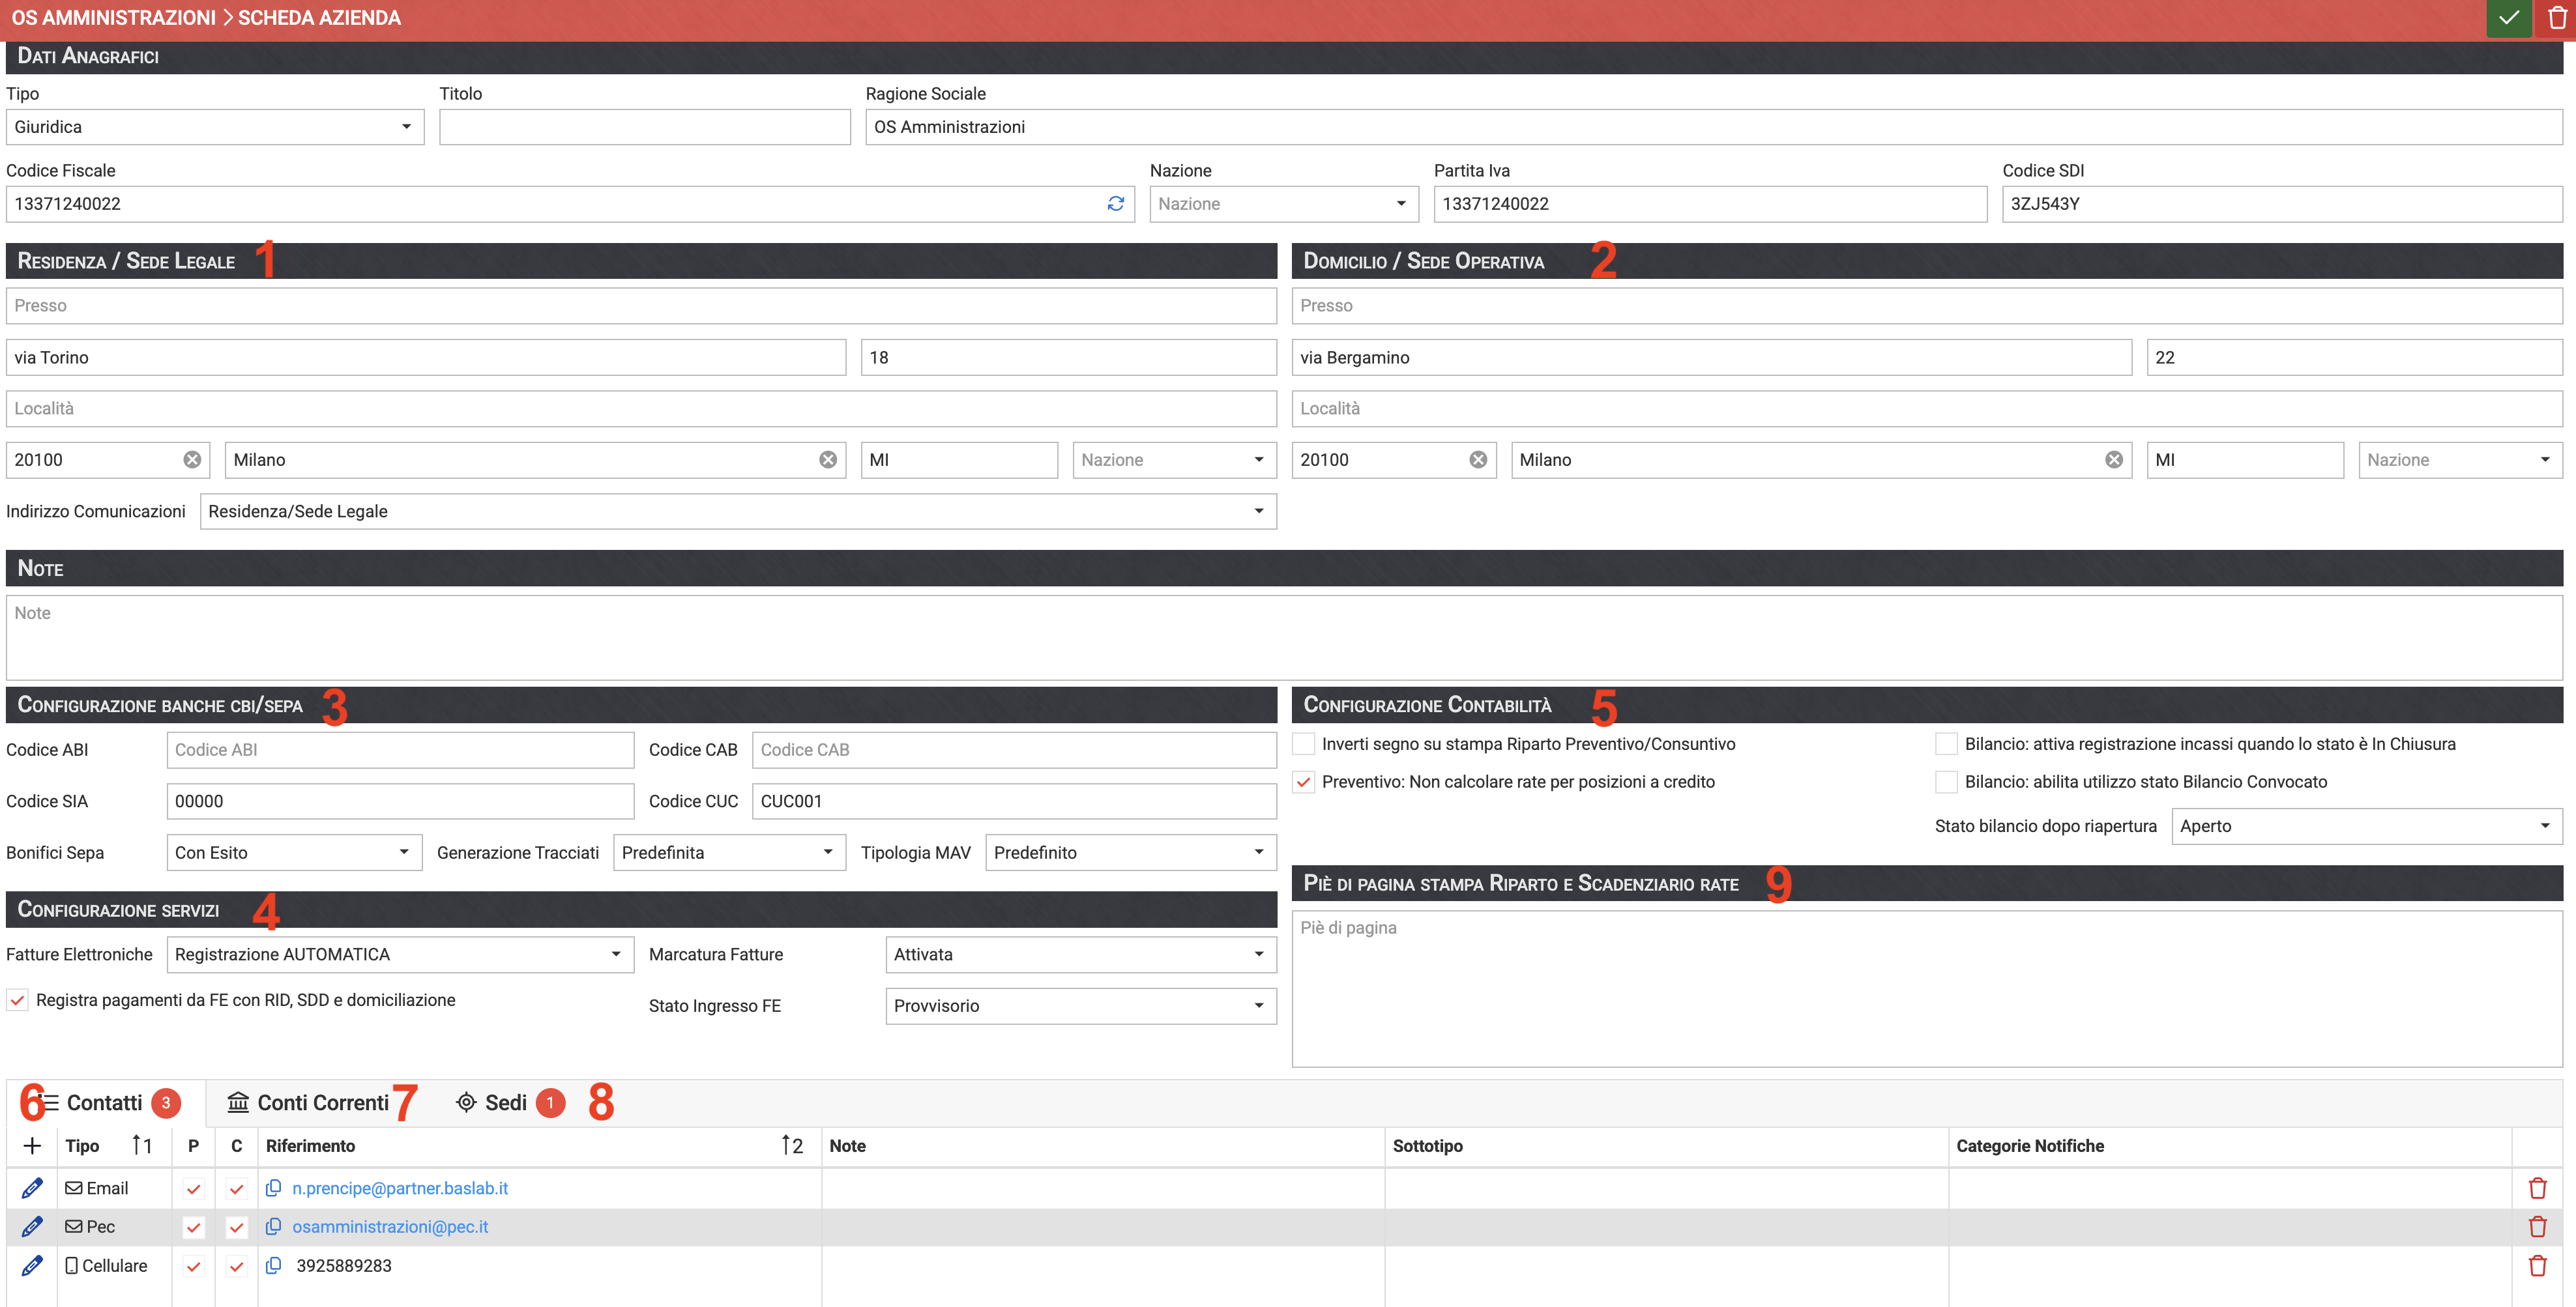
Task: Open the Sedi tab
Action: coord(505,1103)
